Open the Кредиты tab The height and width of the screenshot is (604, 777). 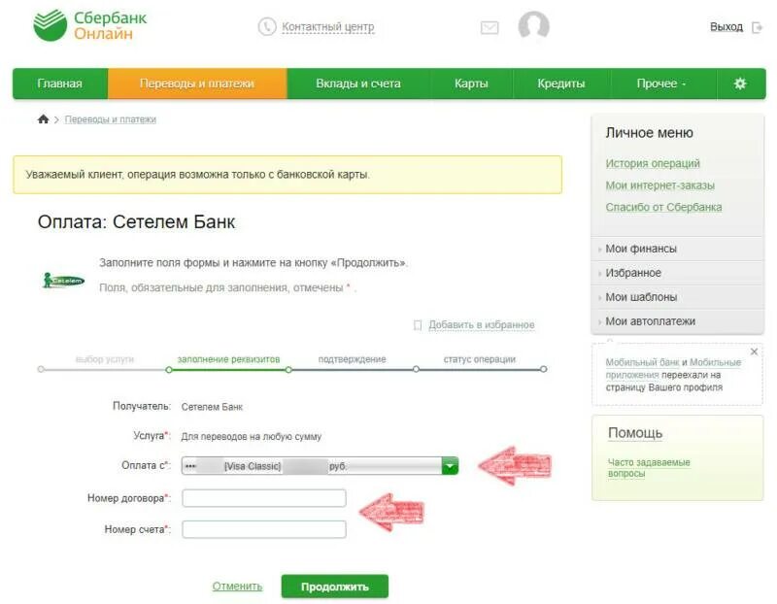coord(561,84)
